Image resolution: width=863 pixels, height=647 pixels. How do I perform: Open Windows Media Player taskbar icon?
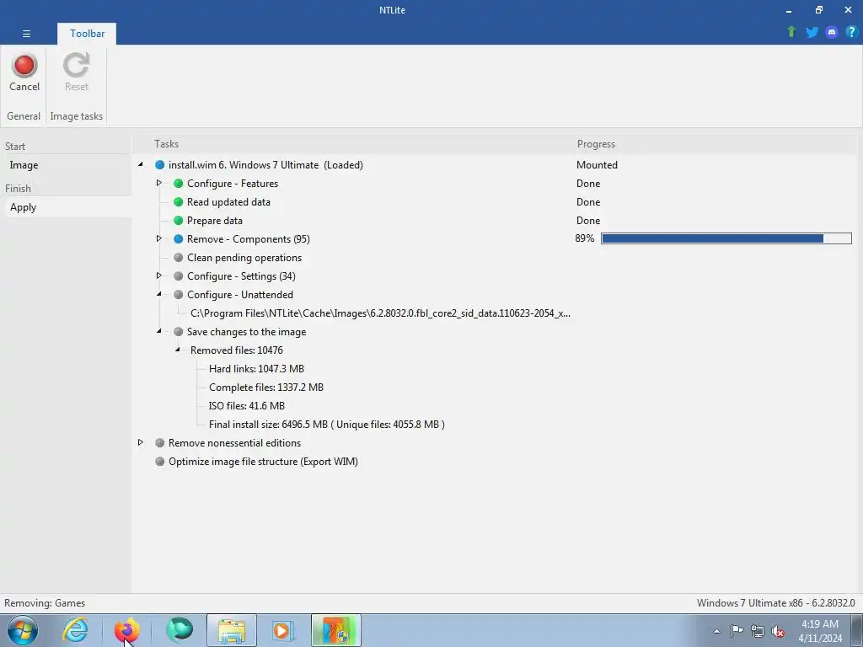pos(283,630)
